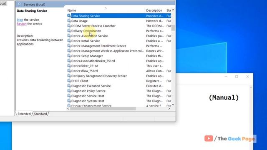This screenshot has width=267, height=150.
Task: Select Device Association Service name
Action: pos(89,36)
